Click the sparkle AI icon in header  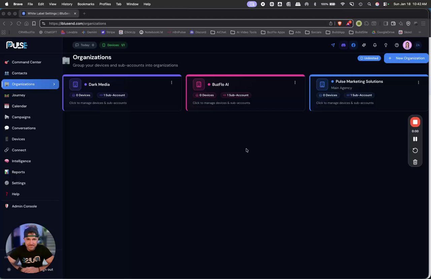click(x=364, y=45)
